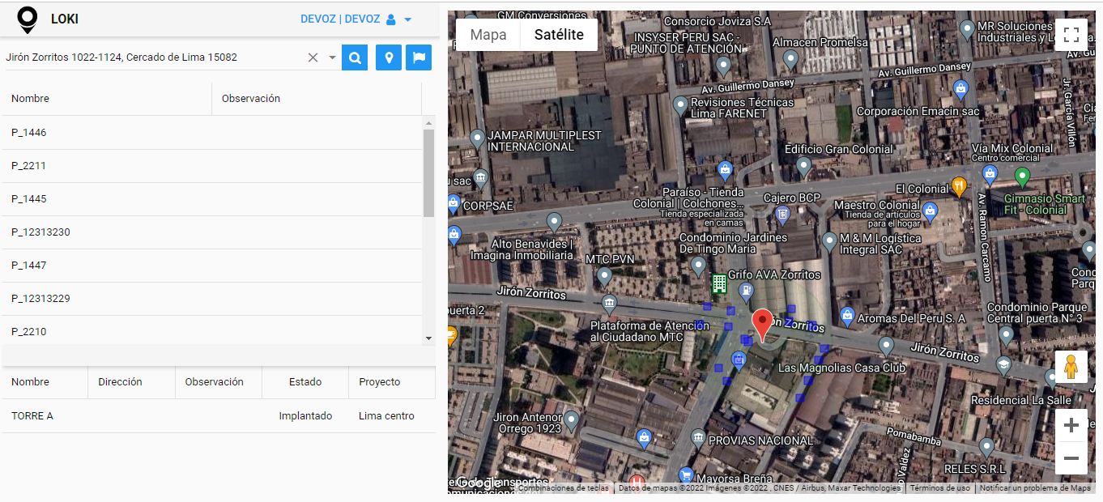This screenshot has height=502, width=1103.
Task: Select the TORRE A row
Action: click(x=218, y=416)
